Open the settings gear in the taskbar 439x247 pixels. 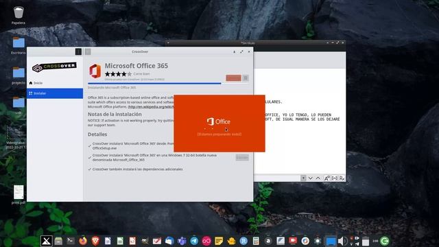click(318, 241)
